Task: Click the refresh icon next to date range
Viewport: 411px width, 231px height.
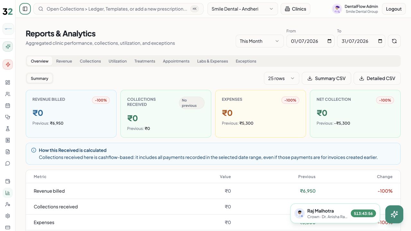Action: pyautogui.click(x=394, y=41)
